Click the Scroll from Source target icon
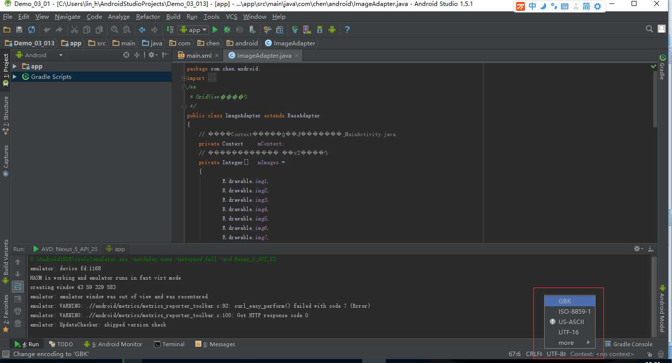Screen dimensions: 672x363 [x=126, y=55]
